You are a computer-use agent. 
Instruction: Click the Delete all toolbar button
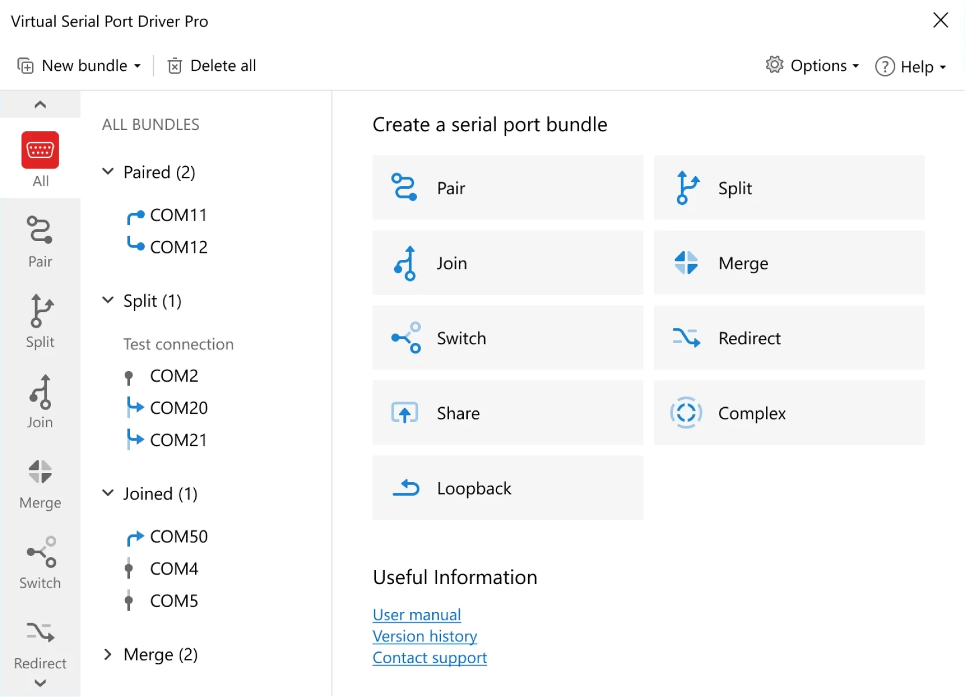point(212,66)
